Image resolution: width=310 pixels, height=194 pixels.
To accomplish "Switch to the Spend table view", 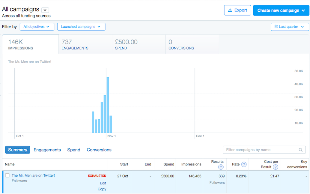I will [74, 150].
